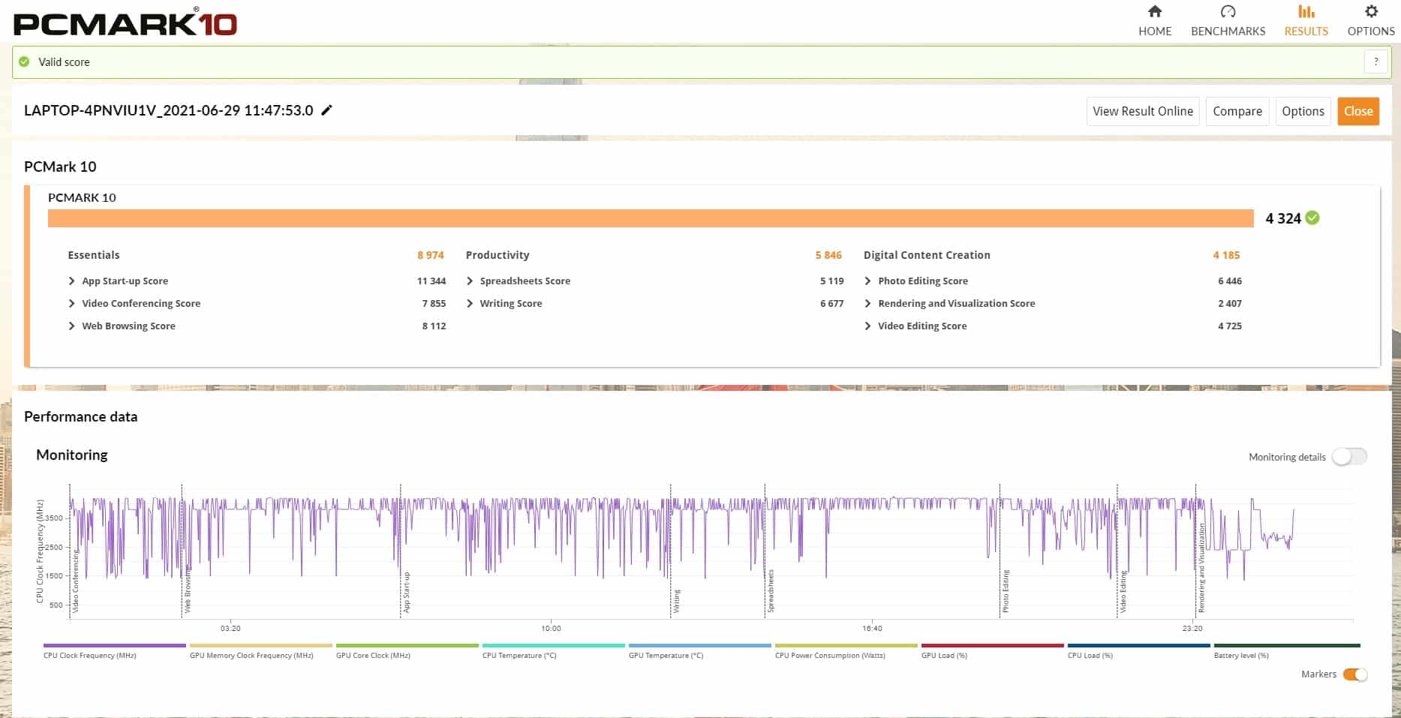
Task: Click the question mark help icon
Action: coord(1375,62)
